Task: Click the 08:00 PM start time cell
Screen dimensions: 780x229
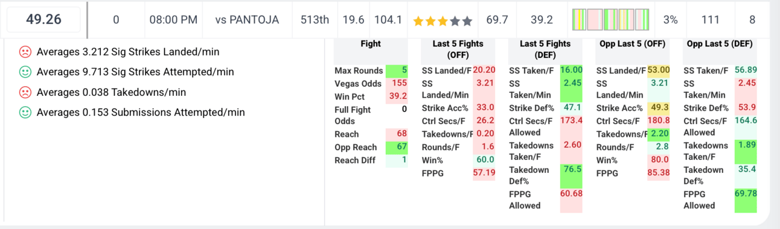Action: click(x=173, y=20)
